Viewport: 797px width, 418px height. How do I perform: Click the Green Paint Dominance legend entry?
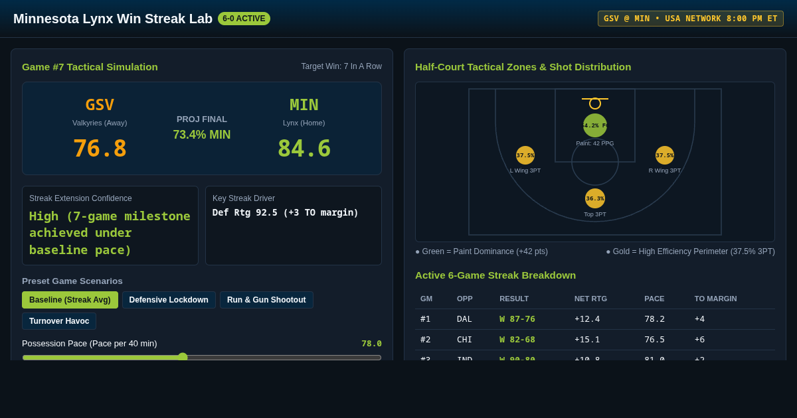[x=482, y=251]
